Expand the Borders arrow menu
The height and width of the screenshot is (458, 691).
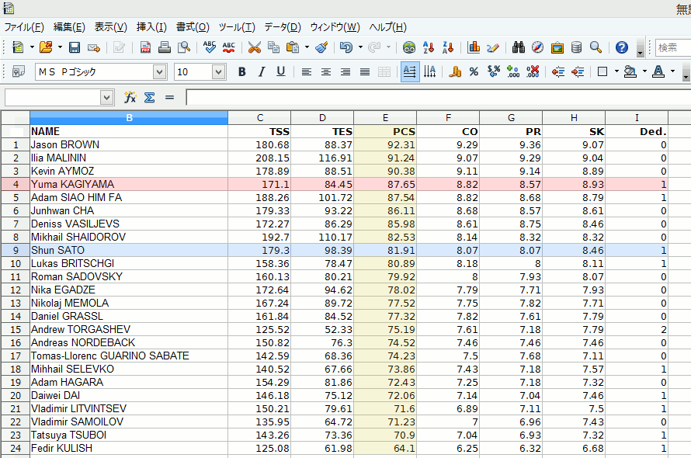click(616, 71)
